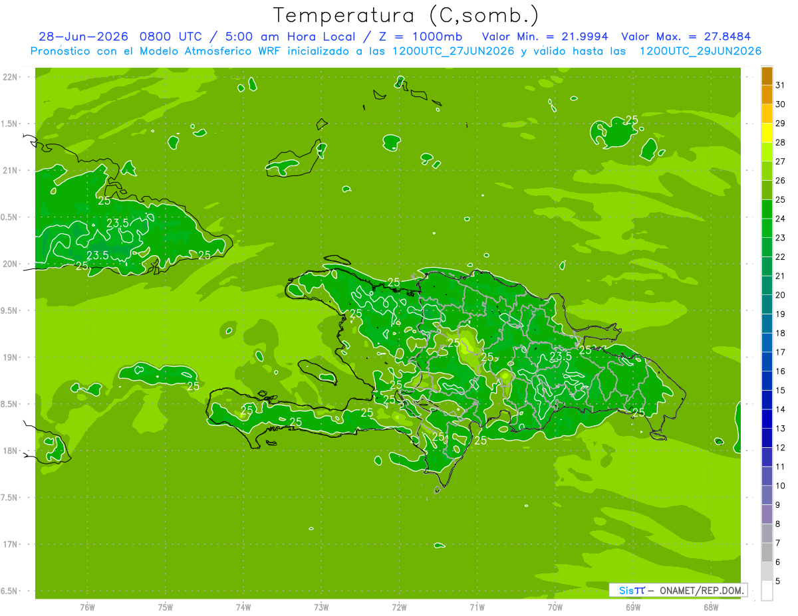Screen dimensions: 798x616
Task: Click the '0.5N' latitude axis label
Action: coord(10,217)
